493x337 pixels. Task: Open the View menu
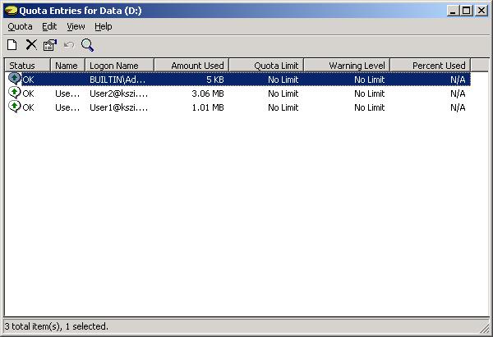click(76, 26)
